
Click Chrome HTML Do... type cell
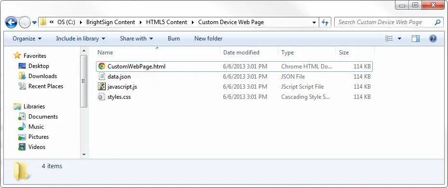click(x=307, y=67)
